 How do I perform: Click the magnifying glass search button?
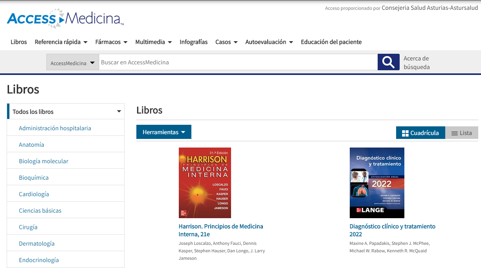[388, 62]
